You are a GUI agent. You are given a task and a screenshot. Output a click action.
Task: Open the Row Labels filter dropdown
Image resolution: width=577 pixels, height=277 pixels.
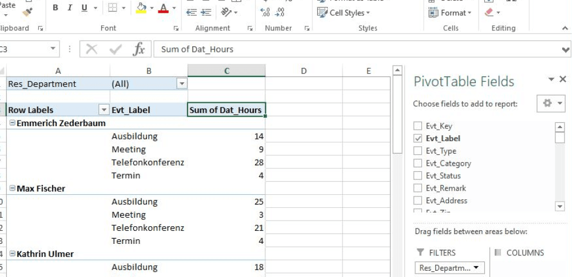coord(104,110)
